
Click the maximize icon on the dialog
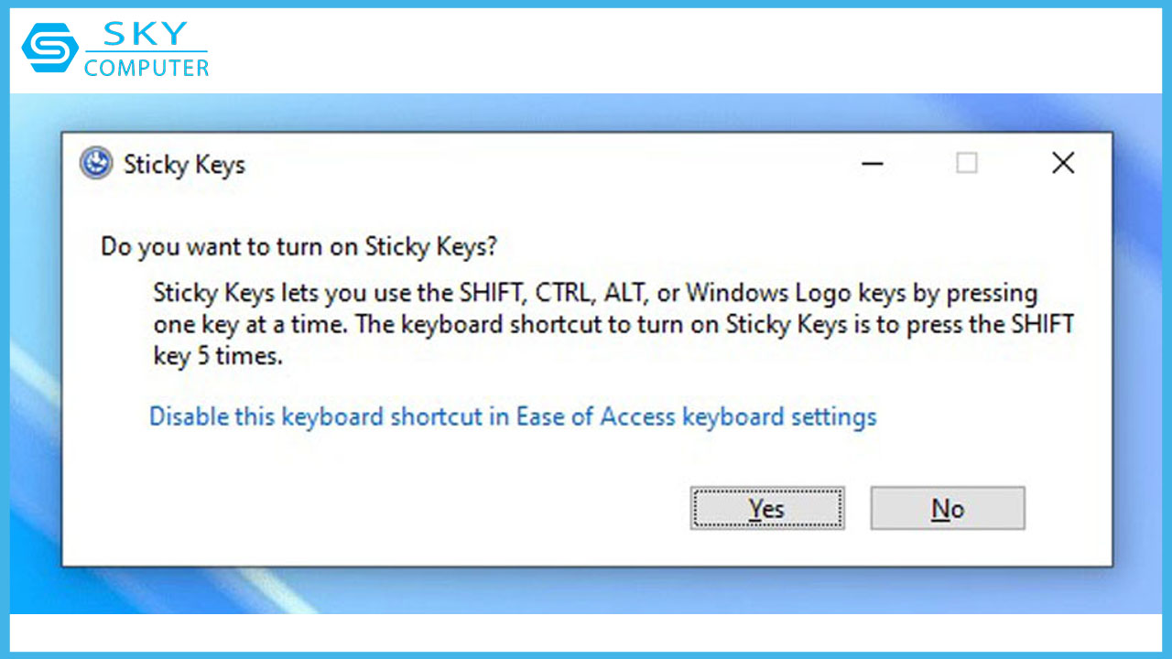(968, 163)
